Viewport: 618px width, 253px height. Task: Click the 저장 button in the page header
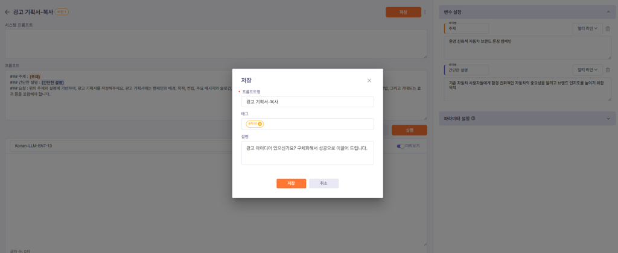pyautogui.click(x=403, y=12)
